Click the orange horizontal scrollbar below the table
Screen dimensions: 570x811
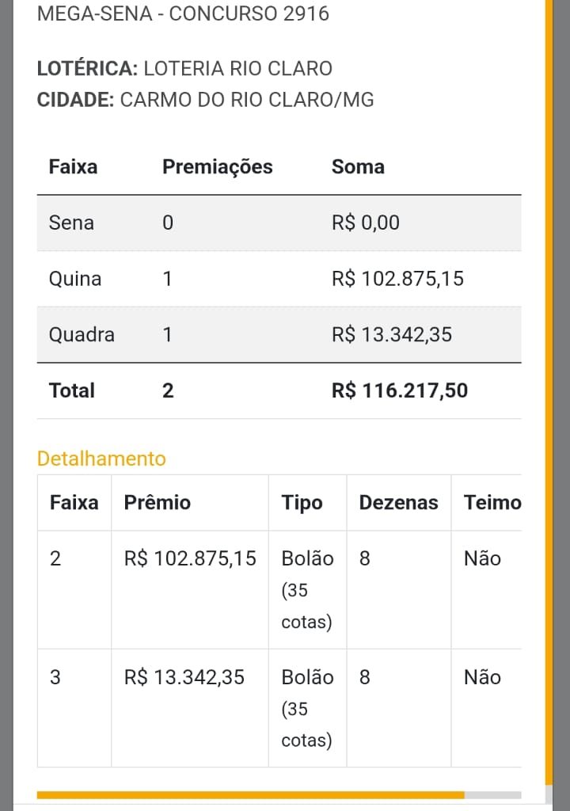coord(250,794)
